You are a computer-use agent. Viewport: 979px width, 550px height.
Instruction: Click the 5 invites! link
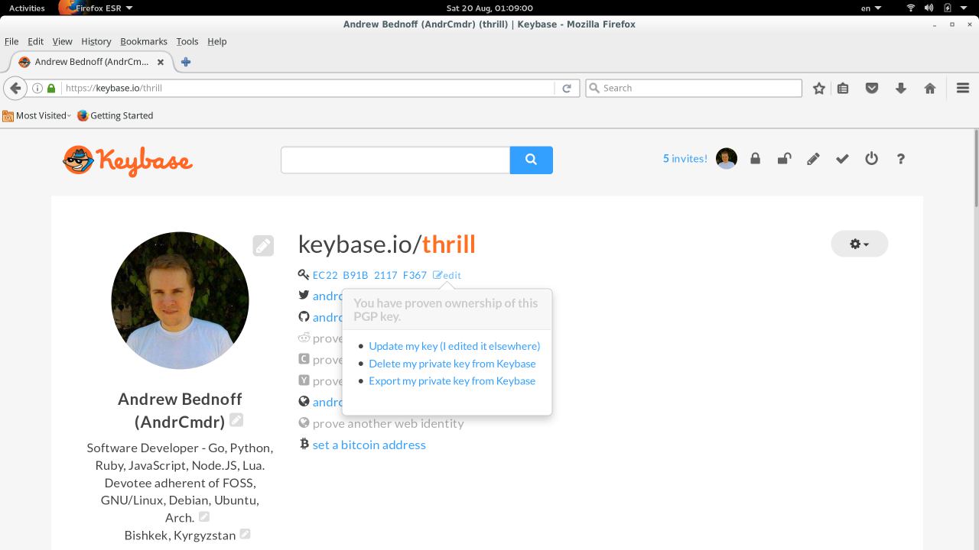pyautogui.click(x=685, y=159)
